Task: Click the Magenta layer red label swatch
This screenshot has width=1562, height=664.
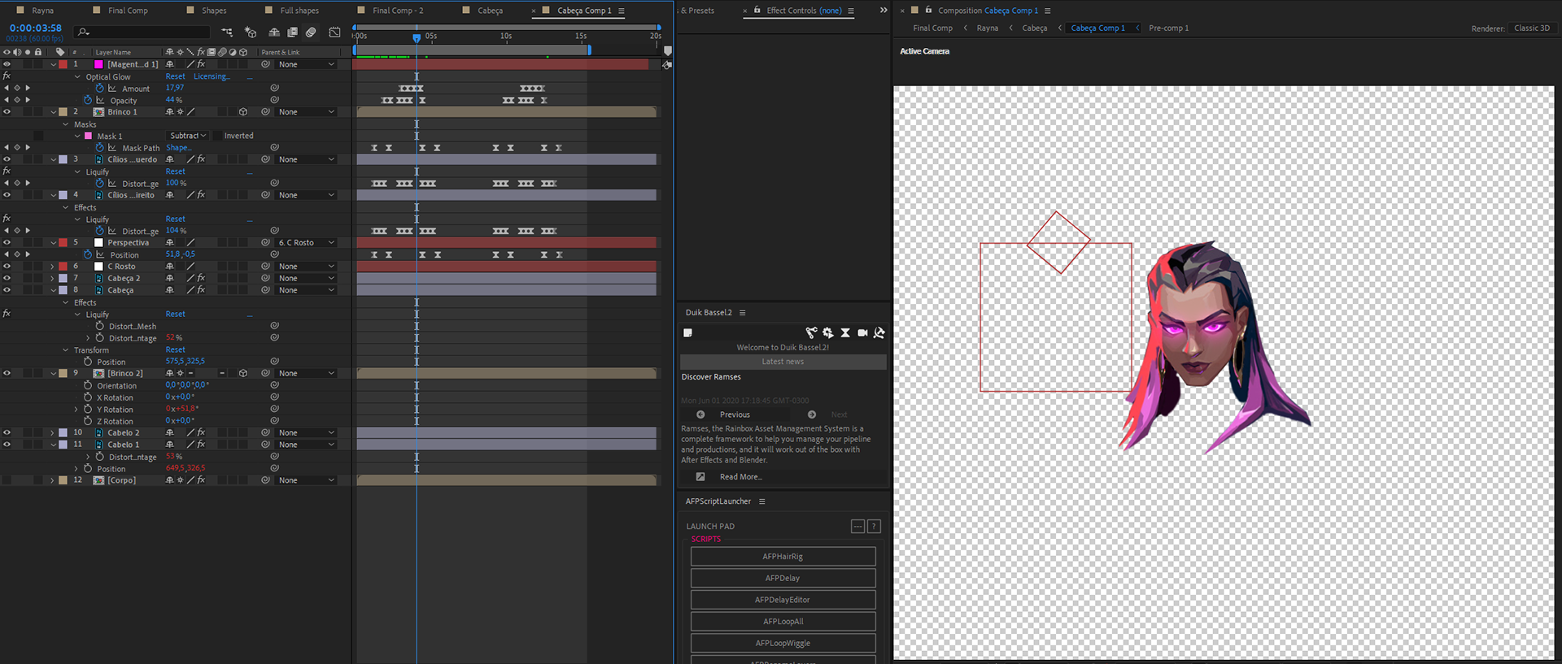Action: pos(63,64)
